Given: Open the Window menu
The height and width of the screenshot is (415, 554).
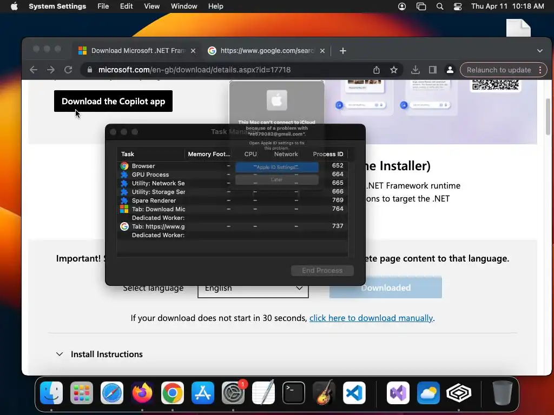Looking at the screenshot, I should (x=184, y=6).
